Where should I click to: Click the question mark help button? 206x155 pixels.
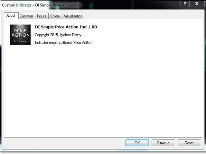(184, 4)
